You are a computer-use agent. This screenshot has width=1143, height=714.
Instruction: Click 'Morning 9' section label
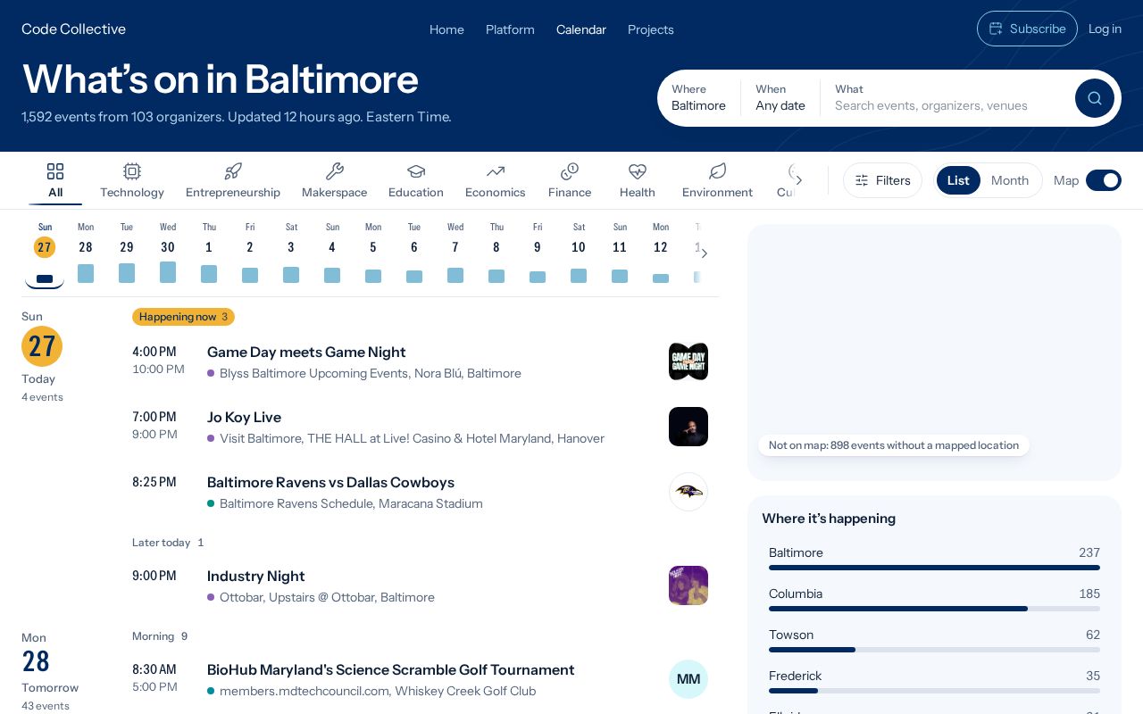160,636
